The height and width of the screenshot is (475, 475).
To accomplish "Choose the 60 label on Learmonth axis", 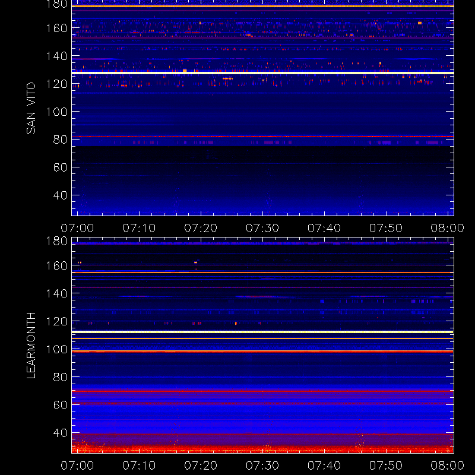I will point(60,405).
